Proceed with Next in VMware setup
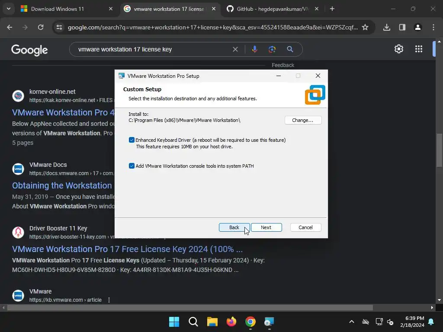This screenshot has width=443, height=332. coord(266,227)
